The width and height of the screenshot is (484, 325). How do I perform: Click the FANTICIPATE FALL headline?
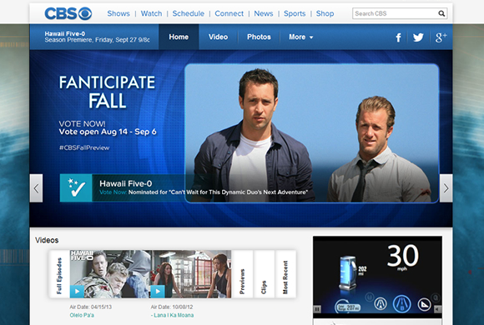pos(107,92)
